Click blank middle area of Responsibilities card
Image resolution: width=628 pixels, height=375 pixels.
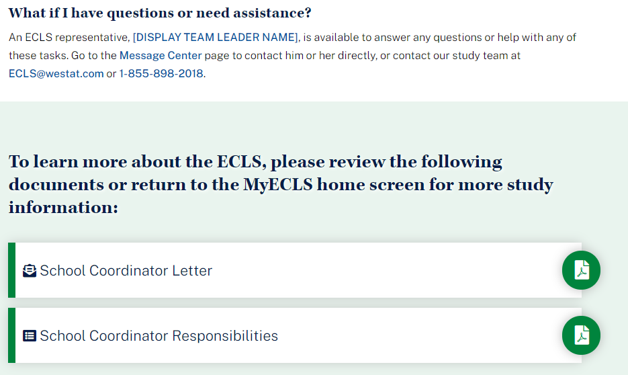click(416, 335)
